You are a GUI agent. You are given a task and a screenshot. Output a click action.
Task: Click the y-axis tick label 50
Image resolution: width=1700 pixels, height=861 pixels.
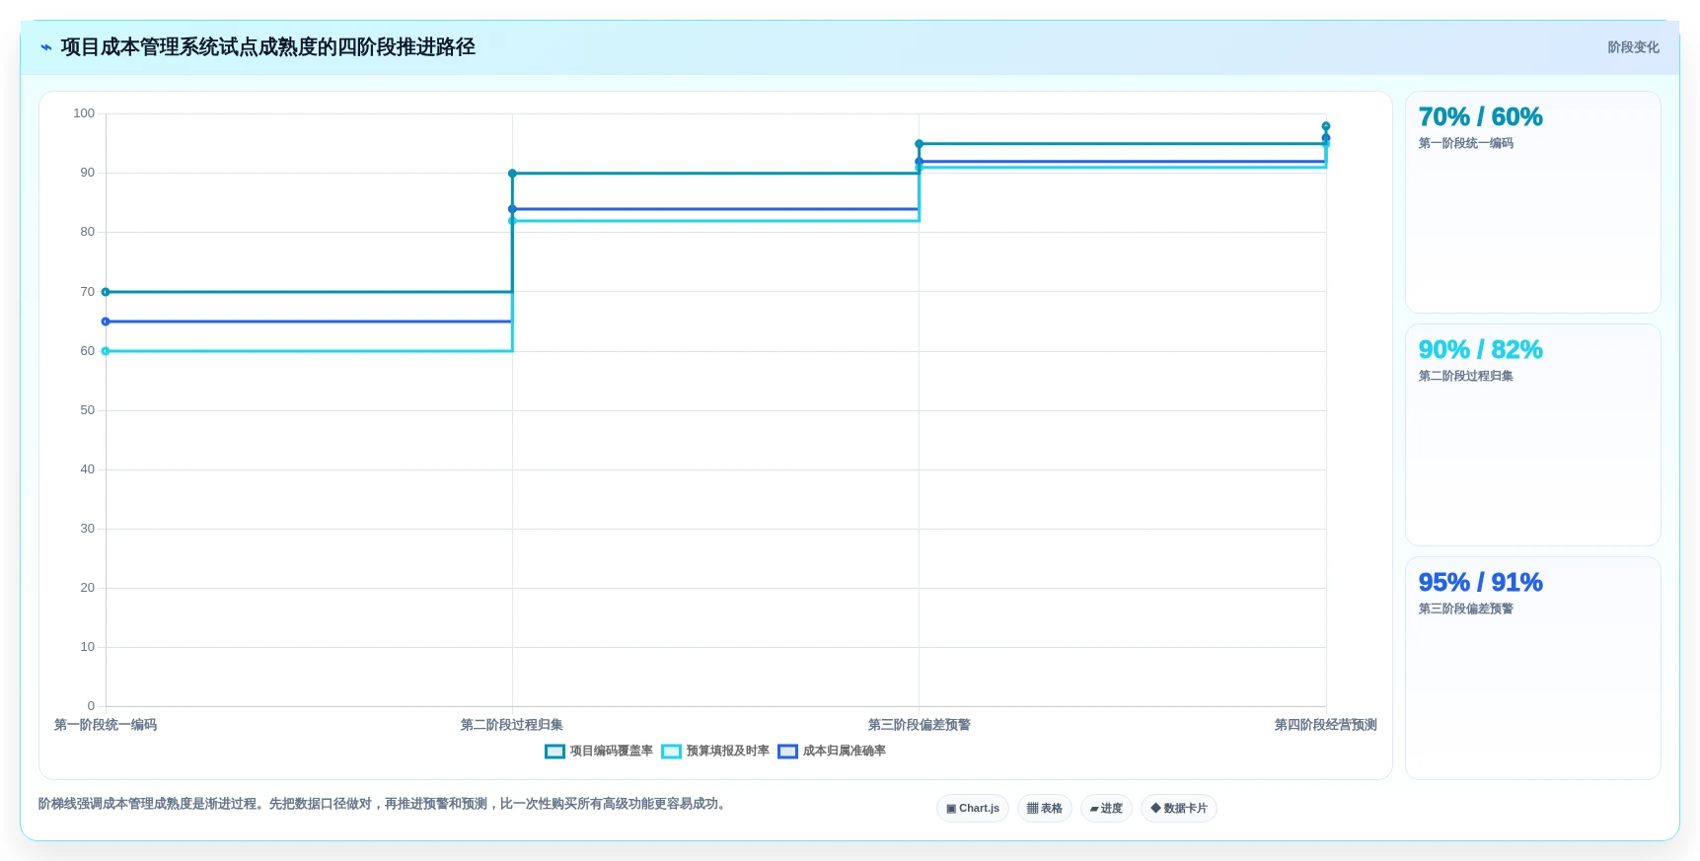click(x=88, y=410)
